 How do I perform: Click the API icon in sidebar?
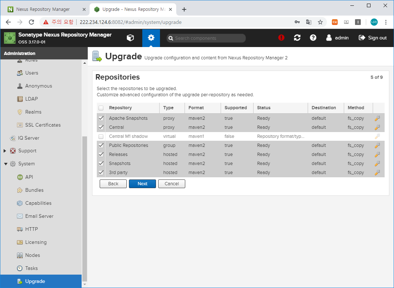coord(20,177)
